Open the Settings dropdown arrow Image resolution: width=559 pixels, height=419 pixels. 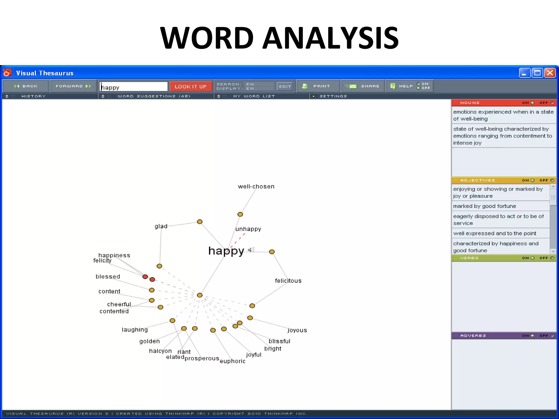[x=314, y=96]
